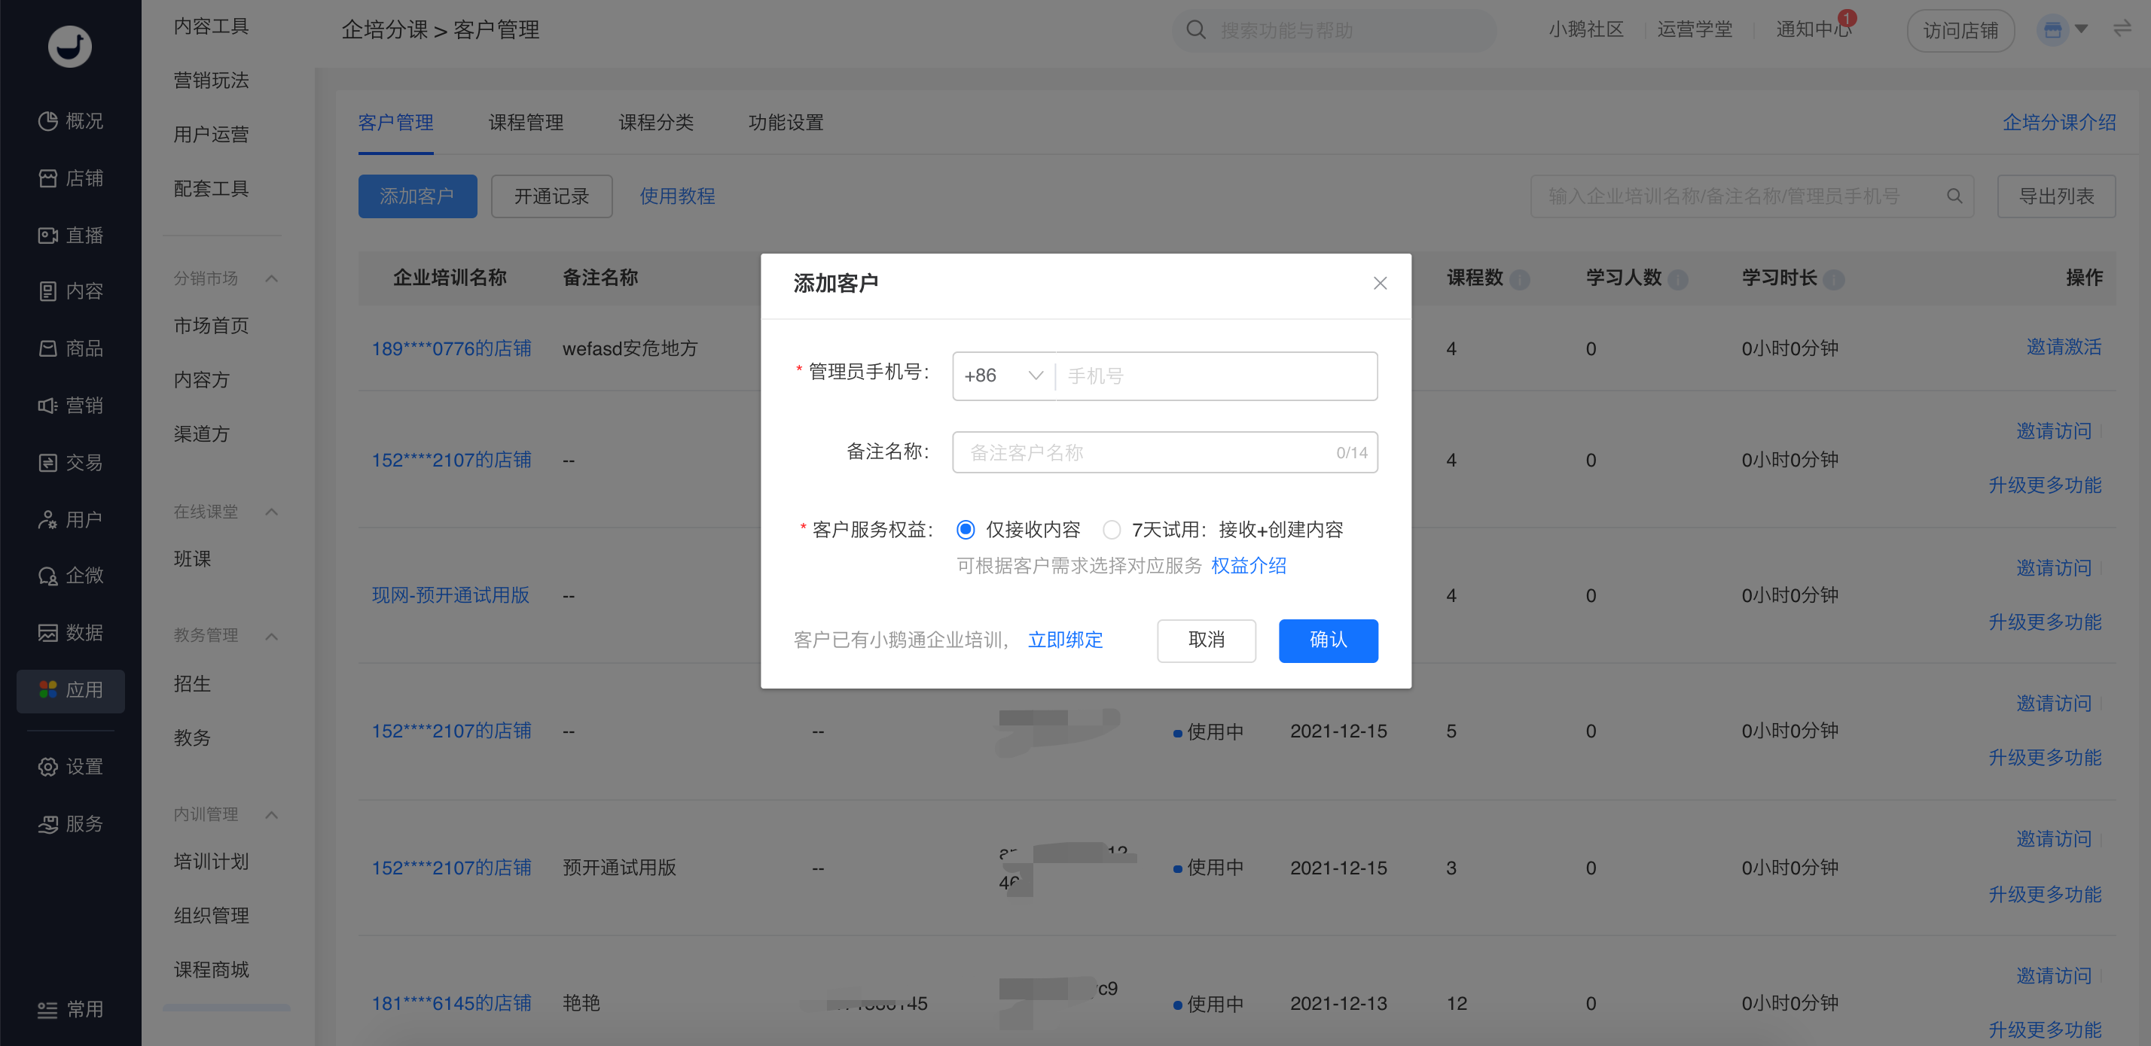Focus the 备注客户名称 input field
Image resolution: width=2151 pixels, height=1046 pixels.
(x=1165, y=452)
